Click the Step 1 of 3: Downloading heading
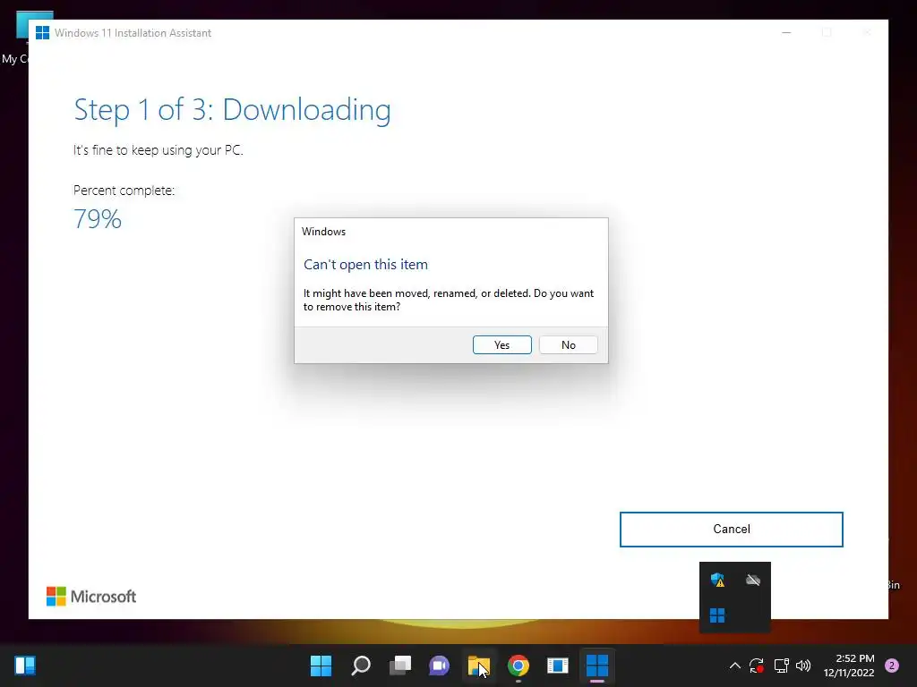This screenshot has width=917, height=687. pyautogui.click(x=232, y=110)
